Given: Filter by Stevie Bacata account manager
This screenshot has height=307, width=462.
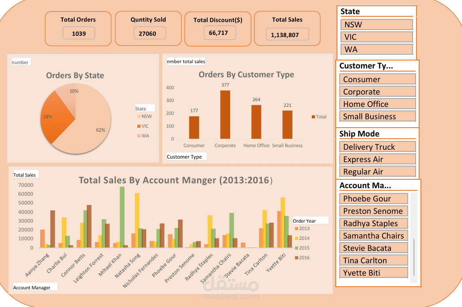Looking at the screenshot, I should [374, 248].
